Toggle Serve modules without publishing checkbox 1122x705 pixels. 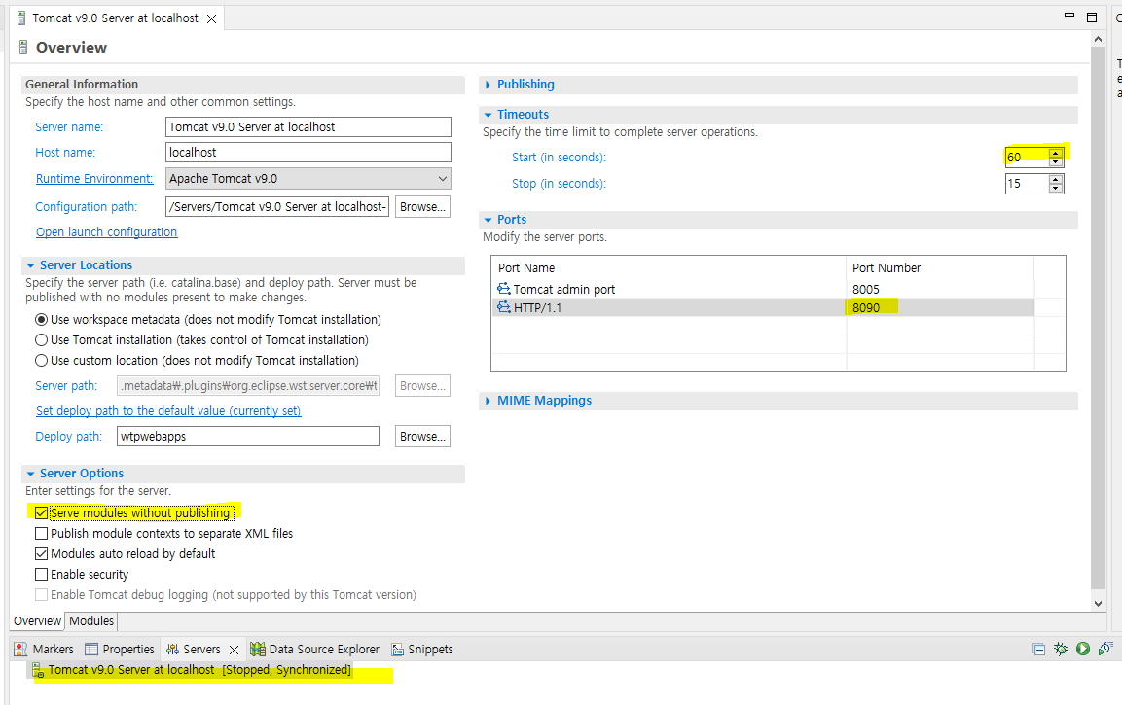(x=42, y=512)
